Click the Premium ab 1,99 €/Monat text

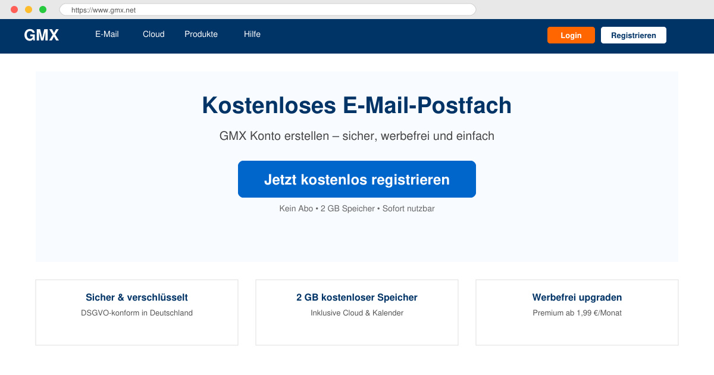pos(577,313)
